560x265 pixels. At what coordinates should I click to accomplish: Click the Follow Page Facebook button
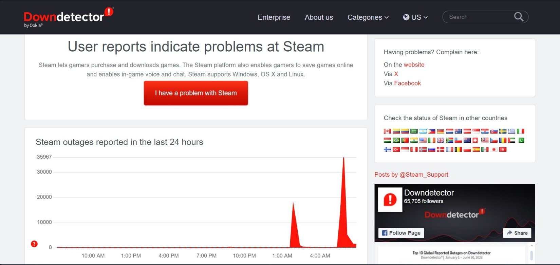[401, 233]
